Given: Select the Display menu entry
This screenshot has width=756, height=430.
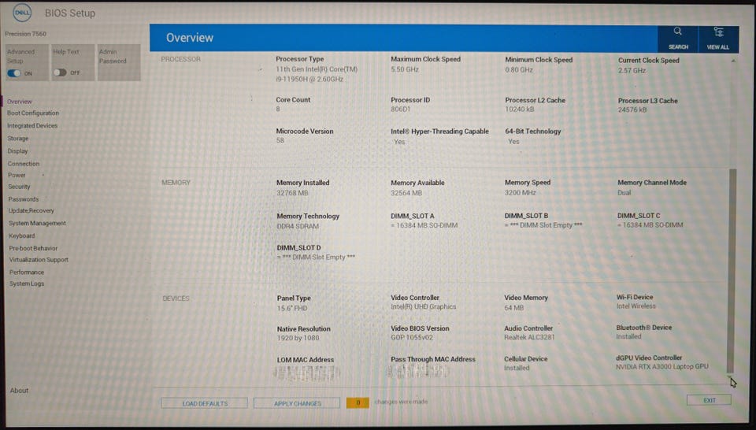Looking at the screenshot, I should (x=17, y=151).
